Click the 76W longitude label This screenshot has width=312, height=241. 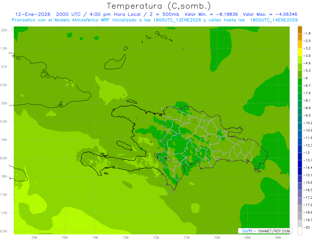tap(34, 238)
